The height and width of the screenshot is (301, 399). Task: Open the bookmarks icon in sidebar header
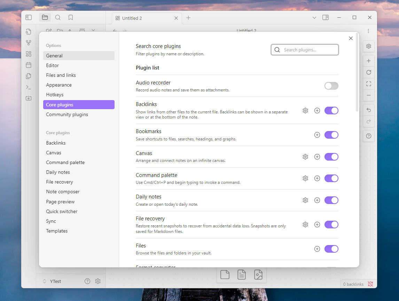coord(71,17)
